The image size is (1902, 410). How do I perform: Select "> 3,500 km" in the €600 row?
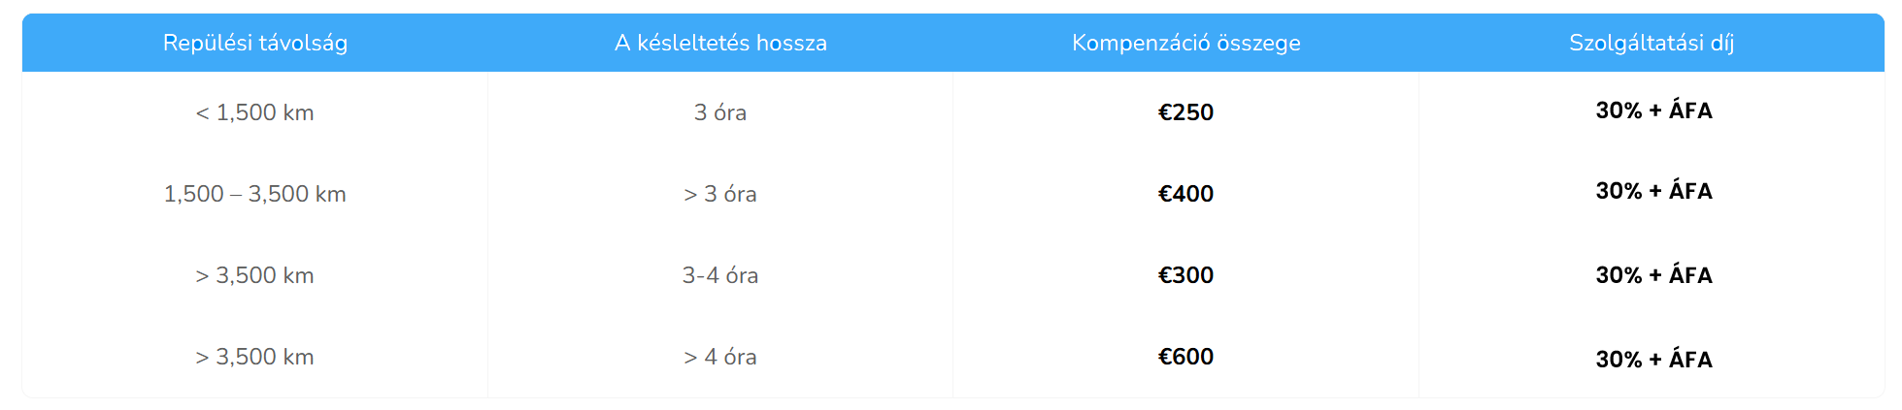point(254,357)
